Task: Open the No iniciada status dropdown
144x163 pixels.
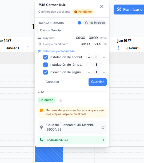Action: click(95, 23)
